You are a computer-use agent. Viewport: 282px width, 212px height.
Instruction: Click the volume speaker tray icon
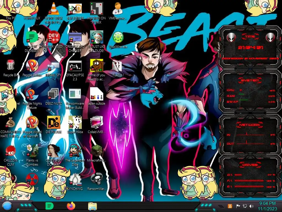(251, 206)
